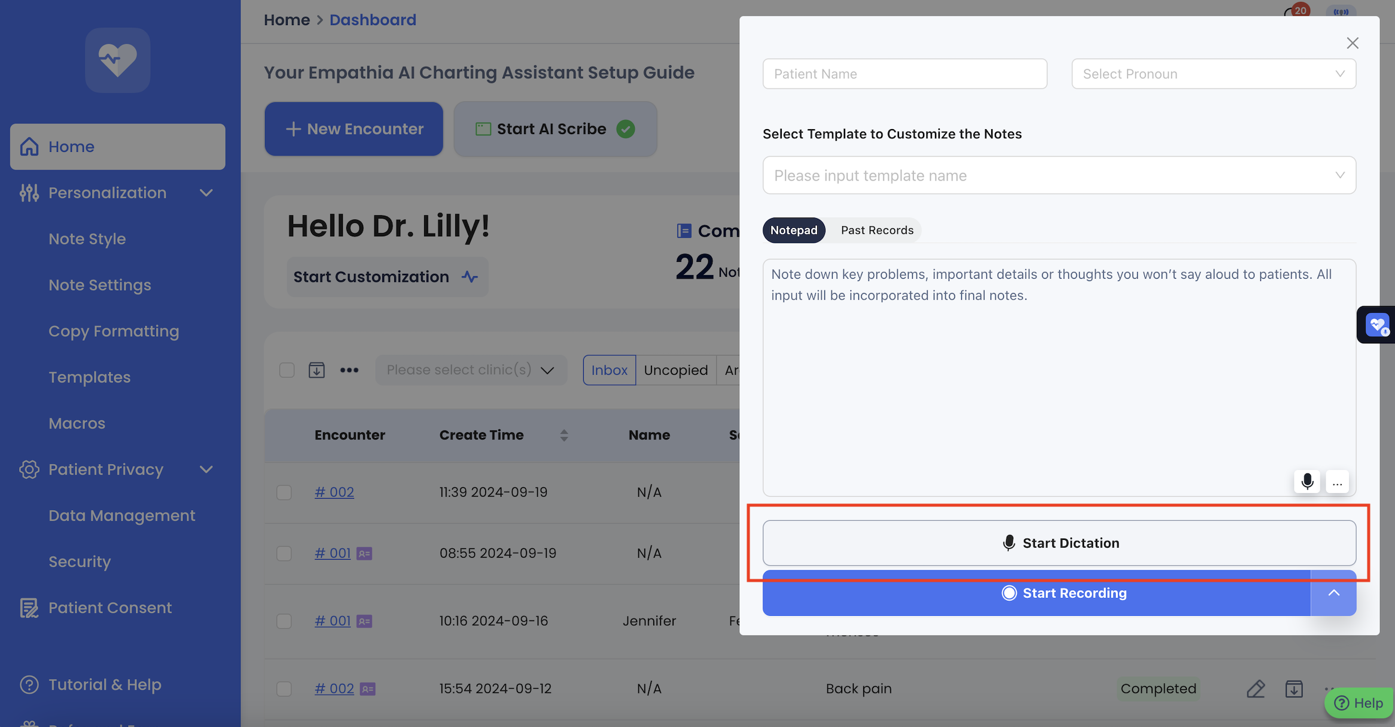Image resolution: width=1395 pixels, height=727 pixels.
Task: Click the Empathia floating heart widget
Action: tap(1377, 325)
